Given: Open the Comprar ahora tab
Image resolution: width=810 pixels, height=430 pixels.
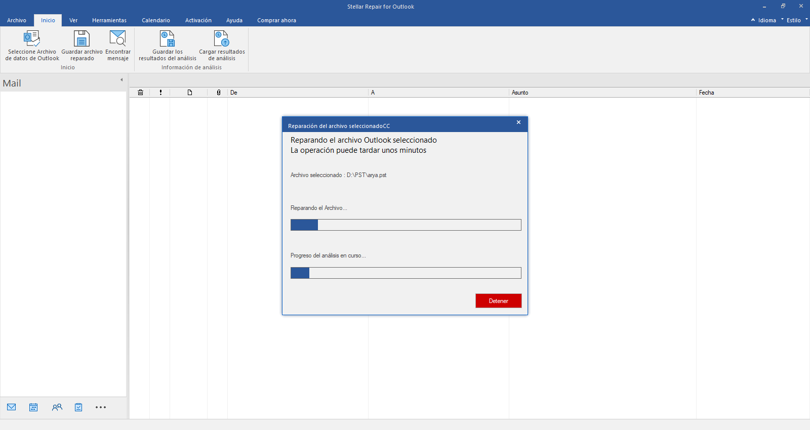Looking at the screenshot, I should [276, 20].
